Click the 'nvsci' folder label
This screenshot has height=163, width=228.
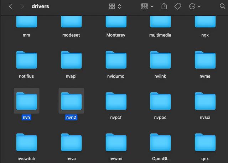205,117
